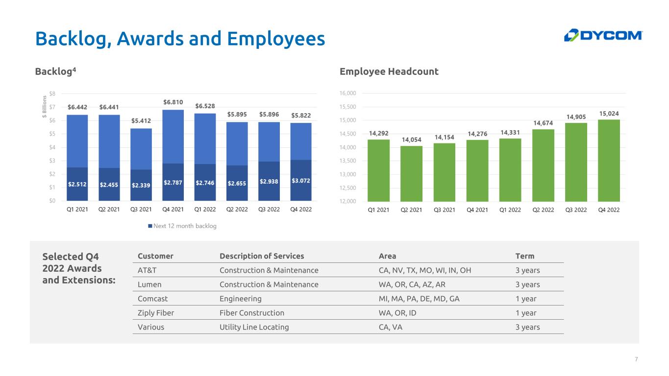This screenshot has width=669, height=376.
Task: Click the Area column header
Action: [388, 256]
